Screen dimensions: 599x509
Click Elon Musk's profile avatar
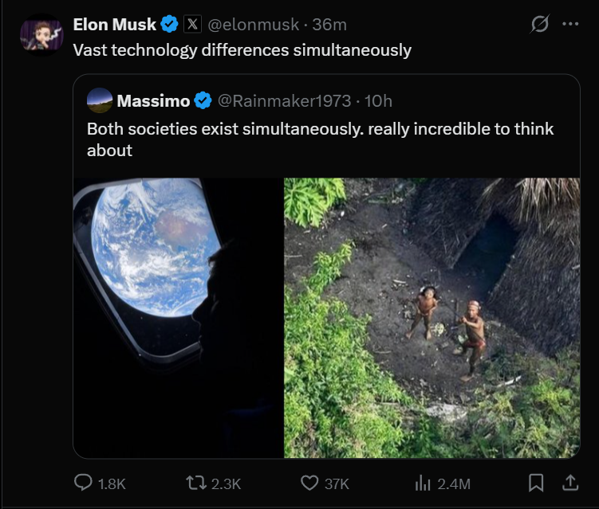[41, 36]
